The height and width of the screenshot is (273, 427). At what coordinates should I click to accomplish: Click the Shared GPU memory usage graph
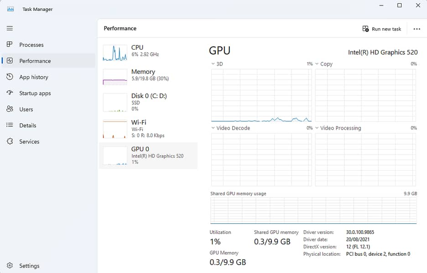coord(313,211)
